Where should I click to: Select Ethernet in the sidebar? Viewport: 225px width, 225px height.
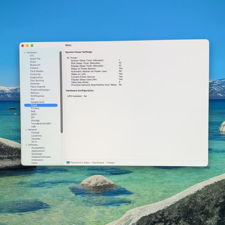pyautogui.click(x=35, y=84)
